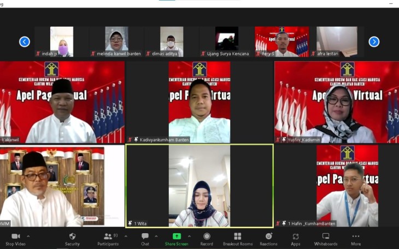Expand the video settings caret beside Stop Video
Image resolution: width=399 pixels, height=249 pixels.
click(x=28, y=236)
